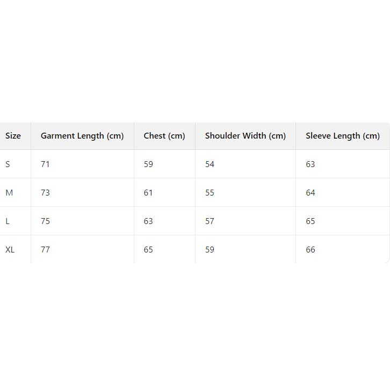Image resolution: width=390 pixels, height=390 pixels.
Task: Click shoulder width value 54
Action: [x=210, y=164]
